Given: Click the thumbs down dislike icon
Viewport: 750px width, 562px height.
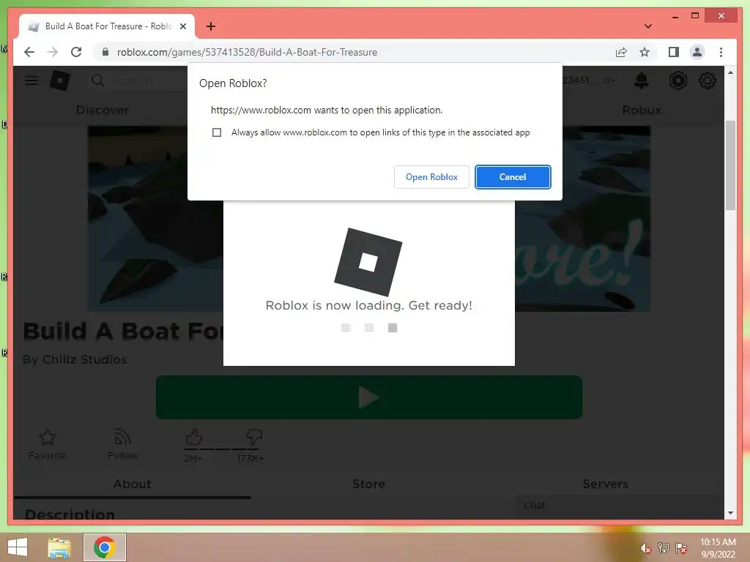Looking at the screenshot, I should 253,437.
